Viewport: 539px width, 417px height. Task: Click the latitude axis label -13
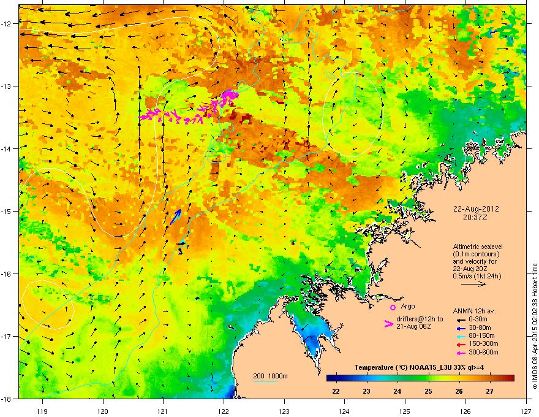[x=7, y=86]
